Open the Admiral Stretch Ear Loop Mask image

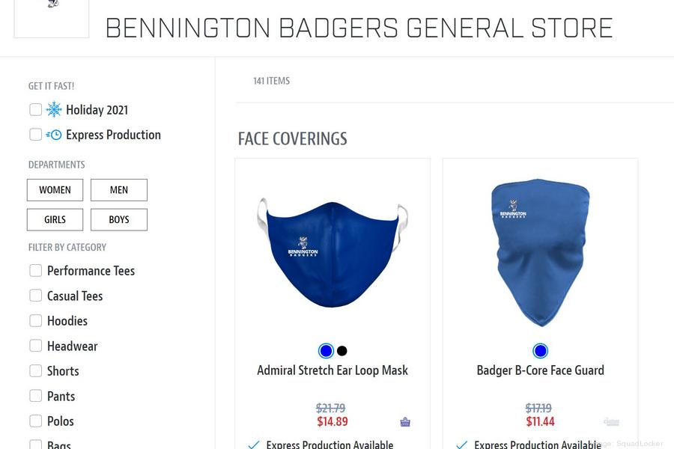[333, 254]
